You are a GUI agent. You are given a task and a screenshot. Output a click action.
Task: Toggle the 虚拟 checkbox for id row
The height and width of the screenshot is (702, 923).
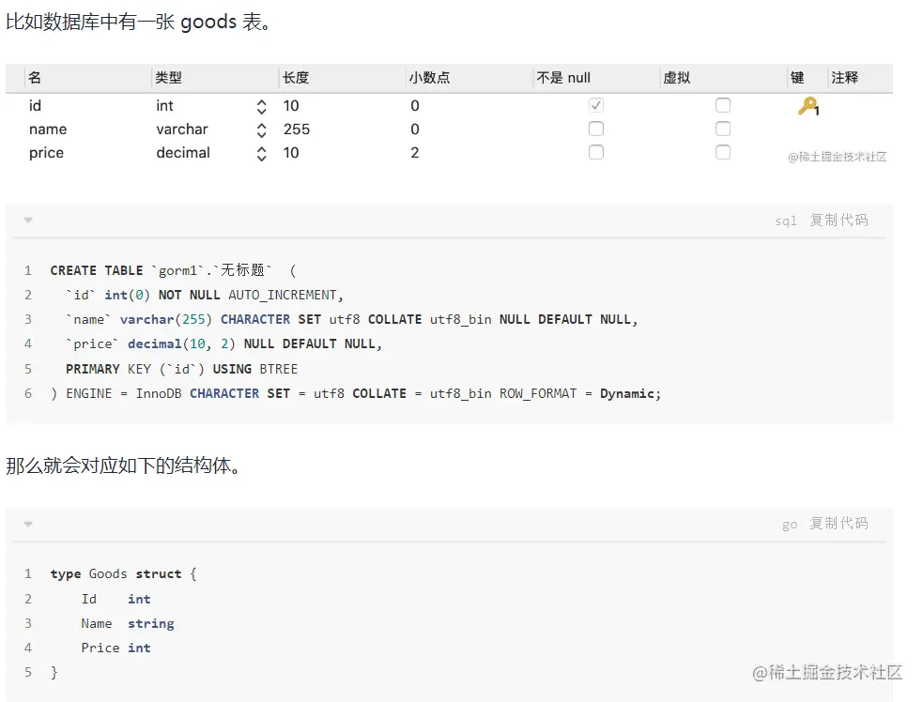(x=723, y=105)
